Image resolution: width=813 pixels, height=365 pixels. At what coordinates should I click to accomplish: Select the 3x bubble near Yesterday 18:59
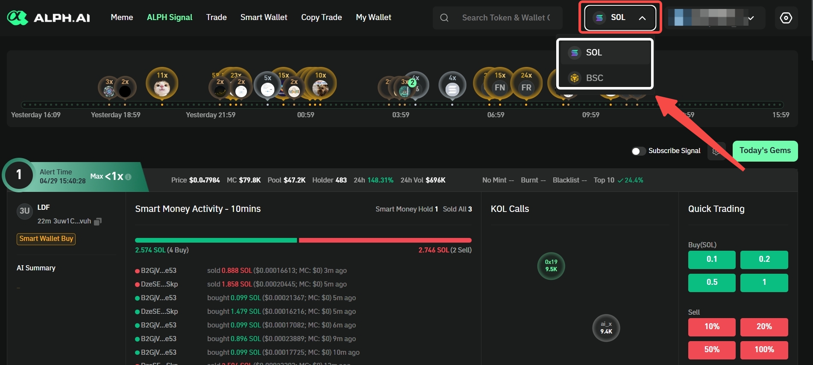pos(109,87)
